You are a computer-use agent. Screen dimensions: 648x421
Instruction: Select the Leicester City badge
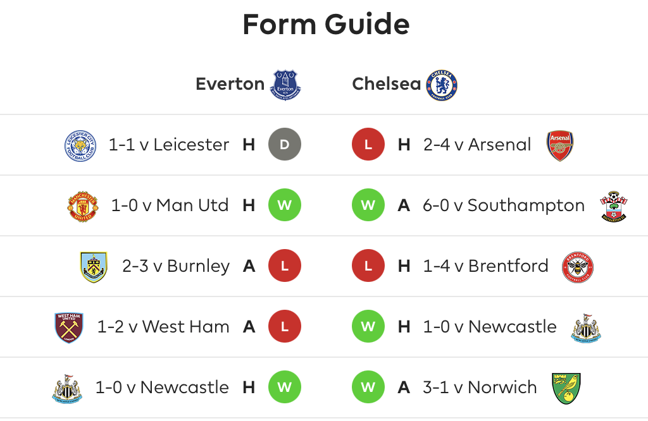click(x=80, y=145)
